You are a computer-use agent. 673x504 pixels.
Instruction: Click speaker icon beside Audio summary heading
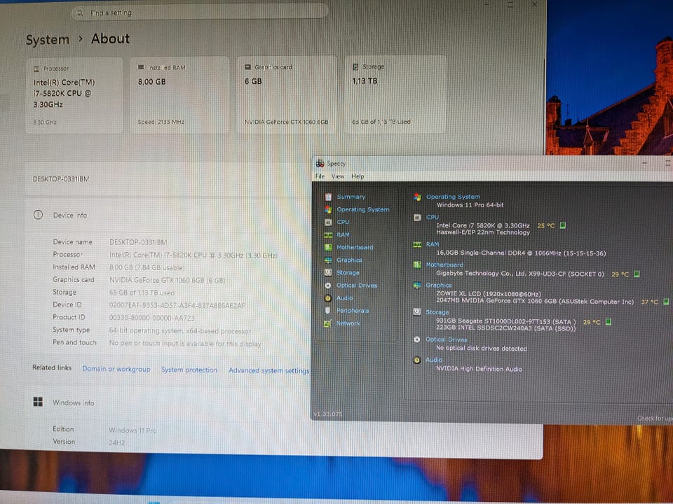click(x=416, y=360)
